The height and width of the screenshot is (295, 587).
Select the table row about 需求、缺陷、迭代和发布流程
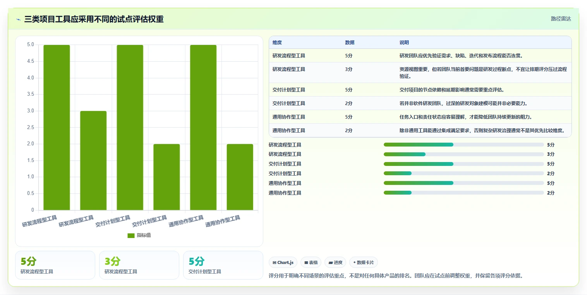[420, 55]
